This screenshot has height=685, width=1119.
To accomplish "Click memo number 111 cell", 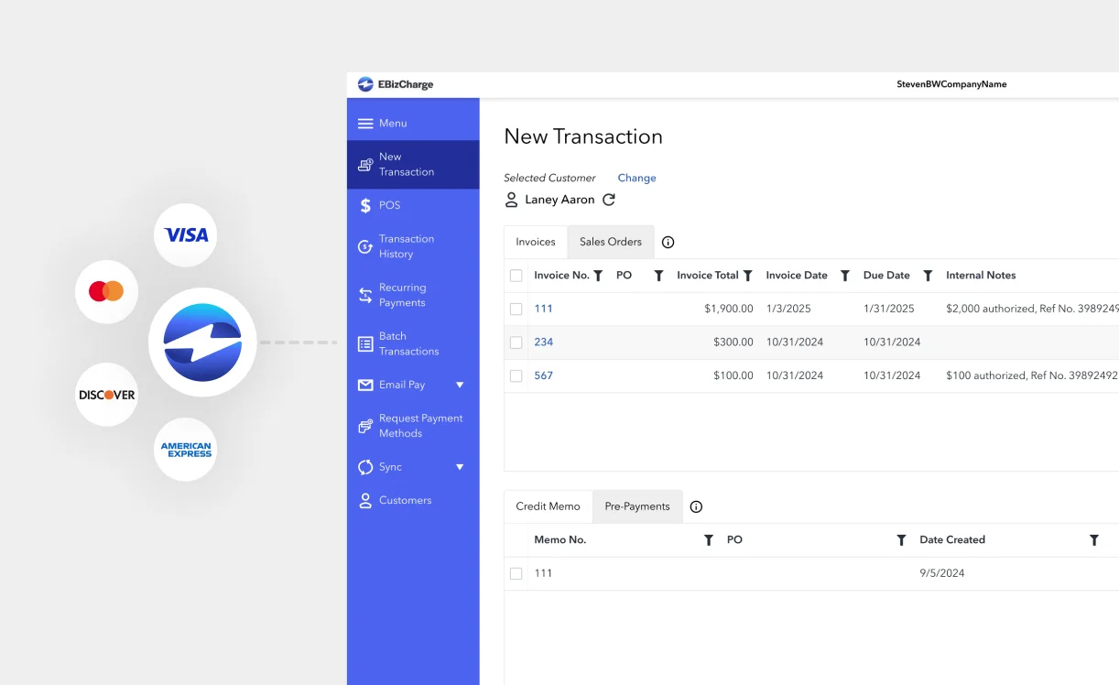I will (543, 573).
